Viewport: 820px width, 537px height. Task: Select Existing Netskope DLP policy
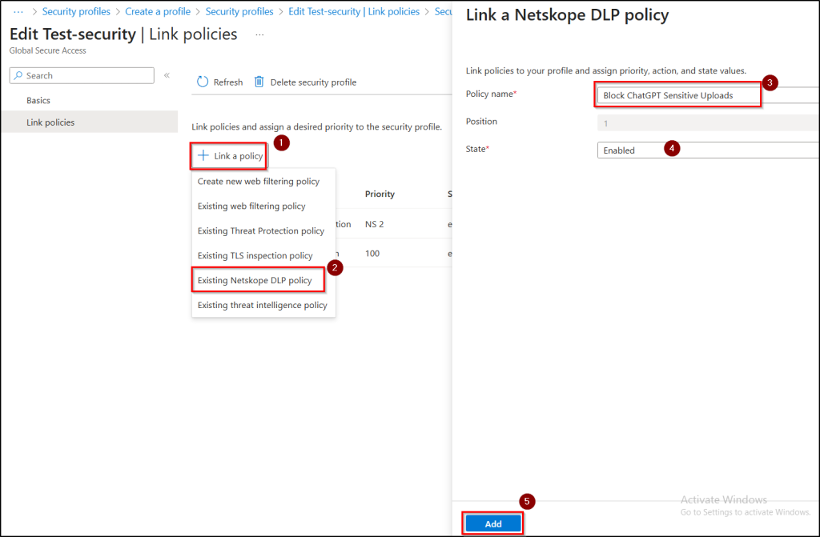(255, 280)
